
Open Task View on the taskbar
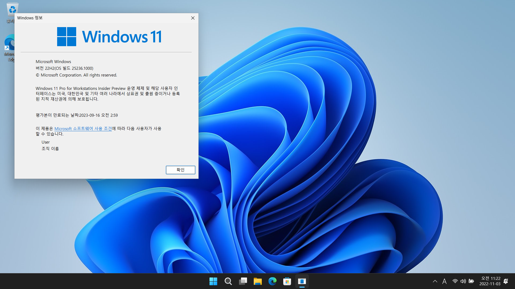coord(243,281)
